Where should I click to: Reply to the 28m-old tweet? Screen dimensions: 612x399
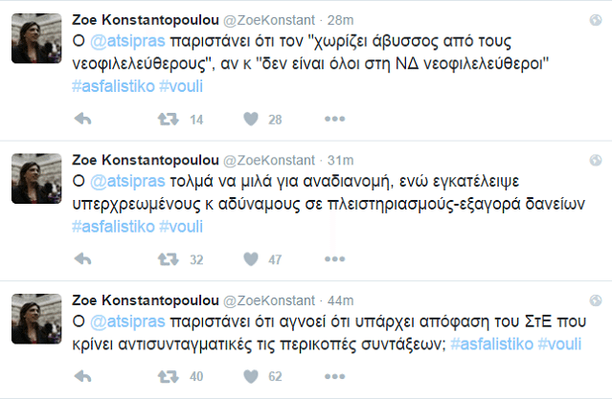[x=82, y=120]
